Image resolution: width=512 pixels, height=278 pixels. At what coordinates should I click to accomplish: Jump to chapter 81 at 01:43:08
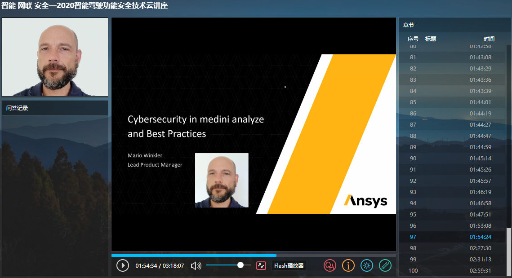452,57
